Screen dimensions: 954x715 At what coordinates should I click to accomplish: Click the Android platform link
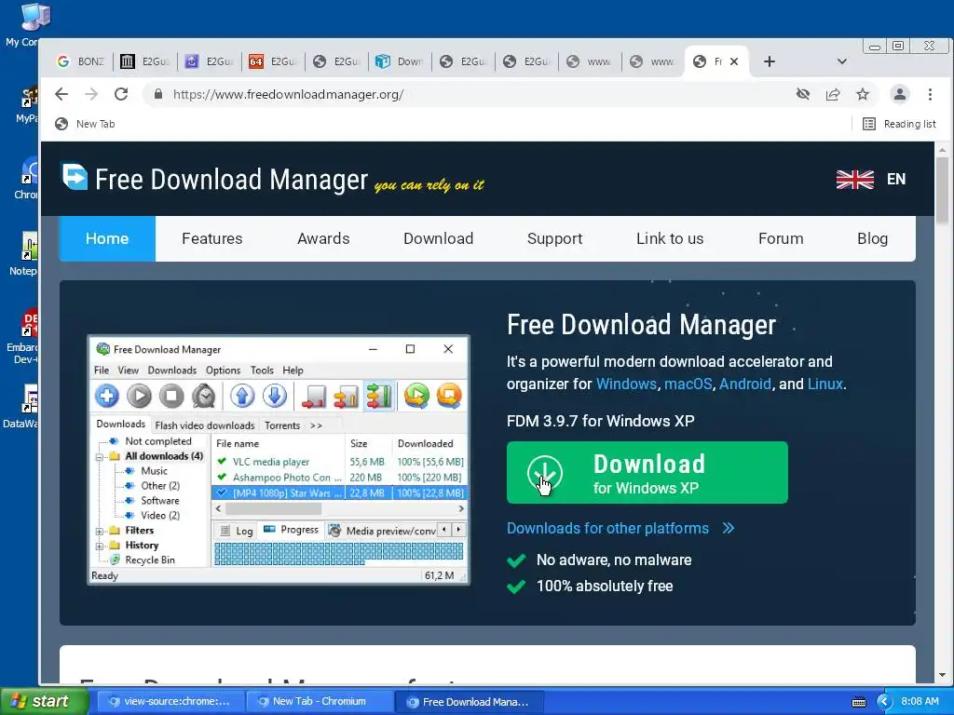click(x=744, y=384)
